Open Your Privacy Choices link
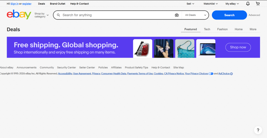267x138 pixels. point(196,74)
